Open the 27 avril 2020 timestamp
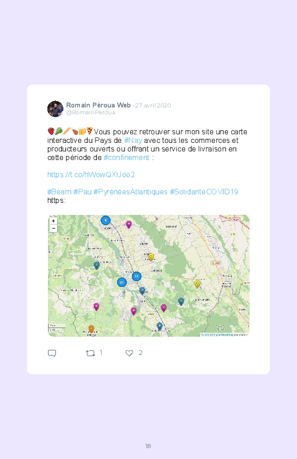Viewport: 297px width, 459px height. click(x=153, y=105)
